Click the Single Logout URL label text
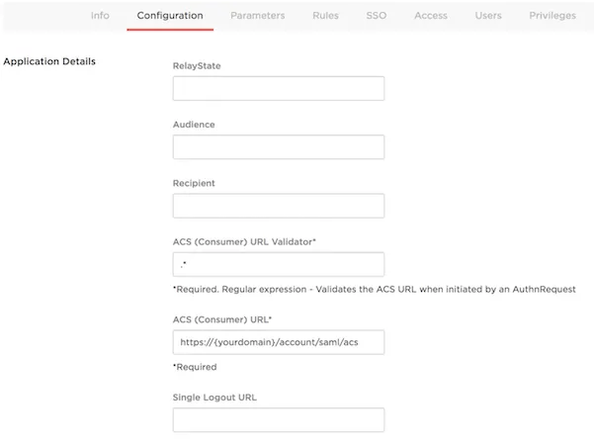This screenshot has height=447, width=594. (215, 398)
